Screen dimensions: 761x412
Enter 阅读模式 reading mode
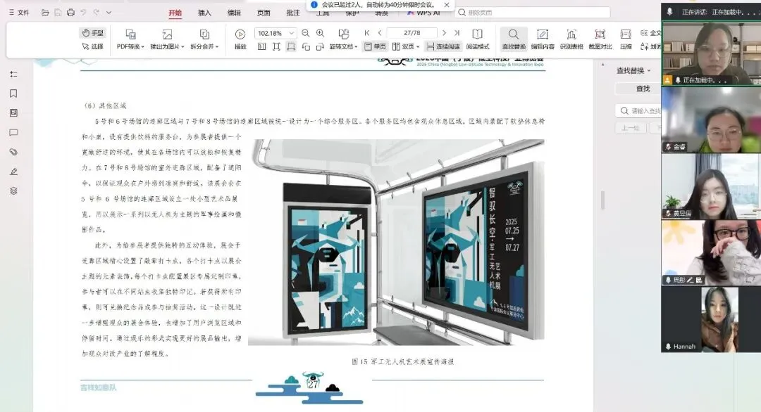click(x=478, y=39)
